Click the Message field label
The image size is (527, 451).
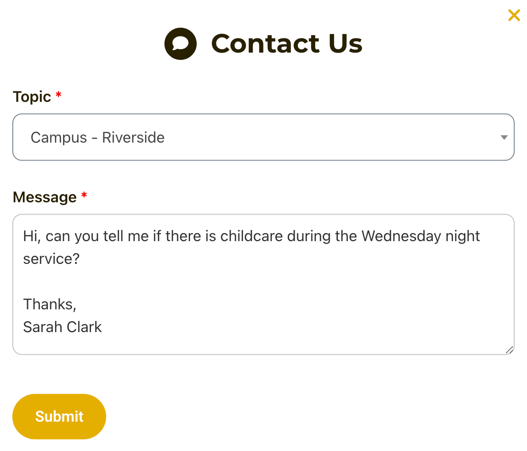click(x=45, y=197)
